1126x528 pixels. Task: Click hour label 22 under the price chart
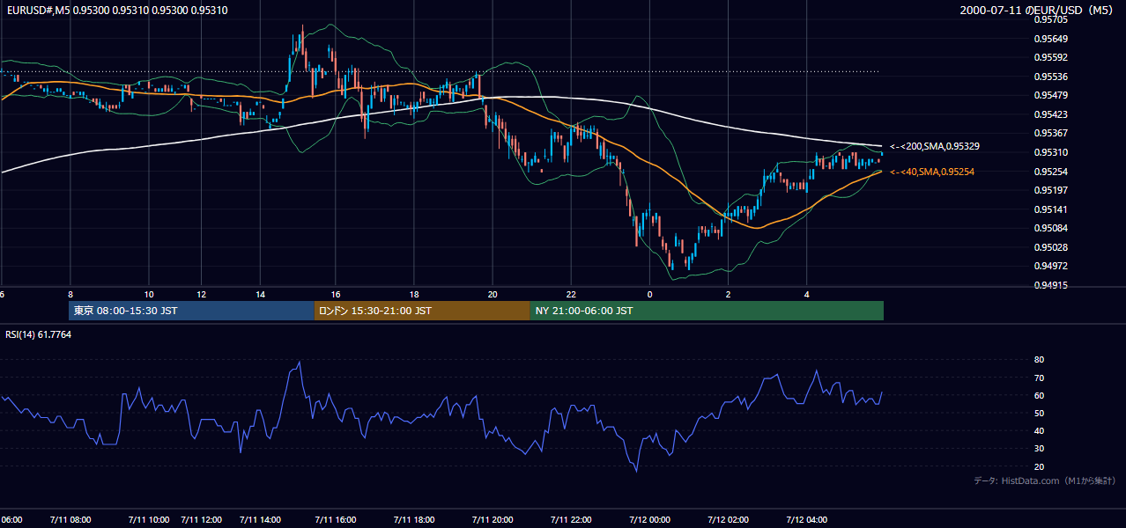[x=571, y=294]
